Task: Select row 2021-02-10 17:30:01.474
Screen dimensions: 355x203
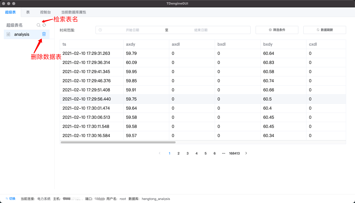Action: point(203,108)
